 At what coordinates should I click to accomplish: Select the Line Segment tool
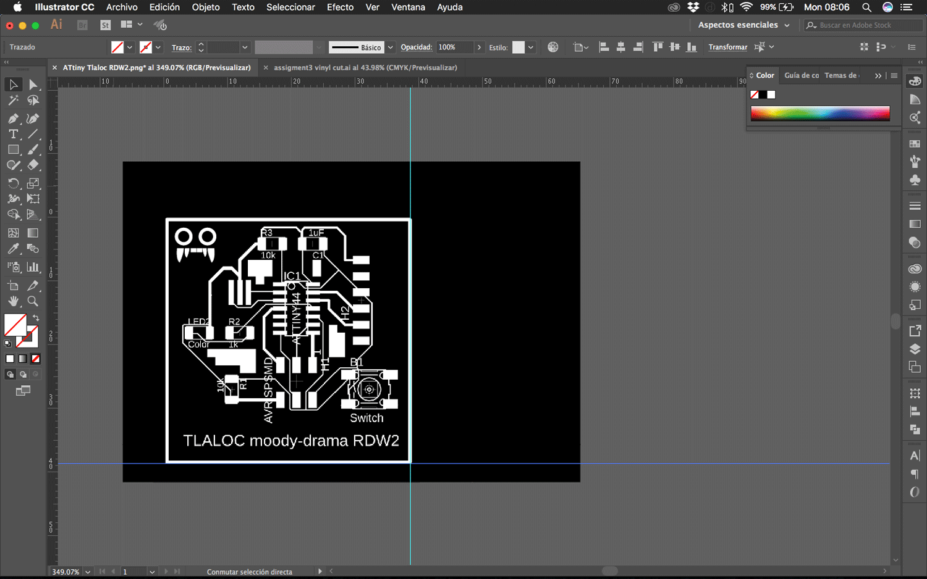33,134
